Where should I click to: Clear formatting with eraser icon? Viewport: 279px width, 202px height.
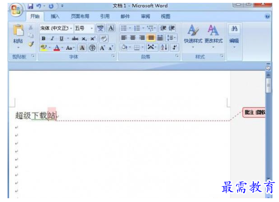[x=104, y=39]
